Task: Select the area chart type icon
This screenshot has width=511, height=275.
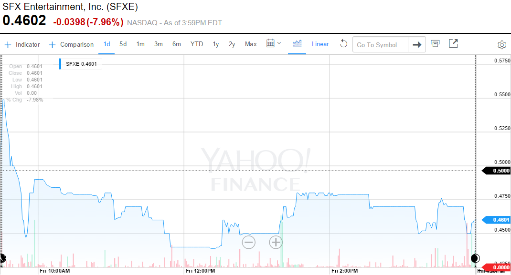Action: coord(297,44)
